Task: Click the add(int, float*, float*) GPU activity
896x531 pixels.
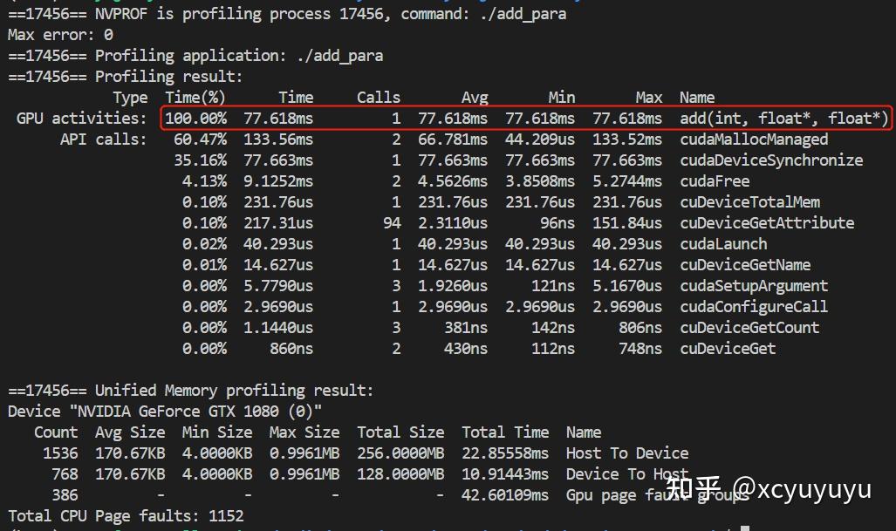Action: pos(784,119)
